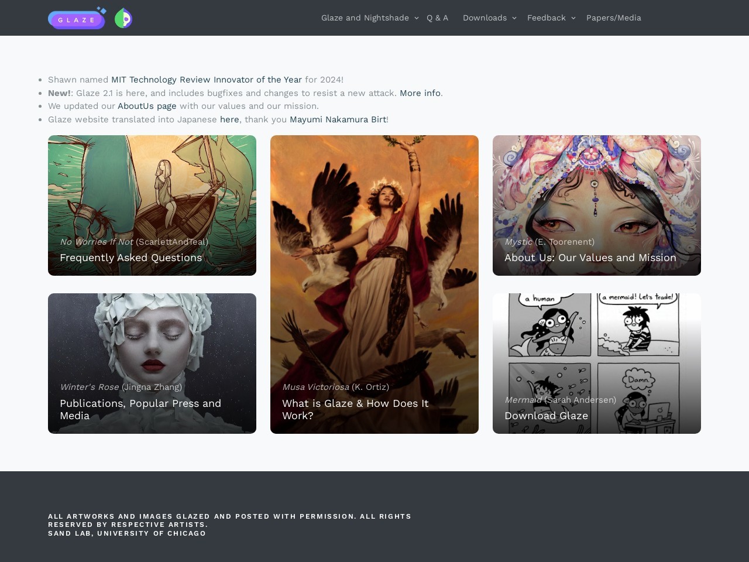Screen dimensions: 749x562
Task: Expand the Glaze and Nightshade chevron
Action: pos(417,18)
